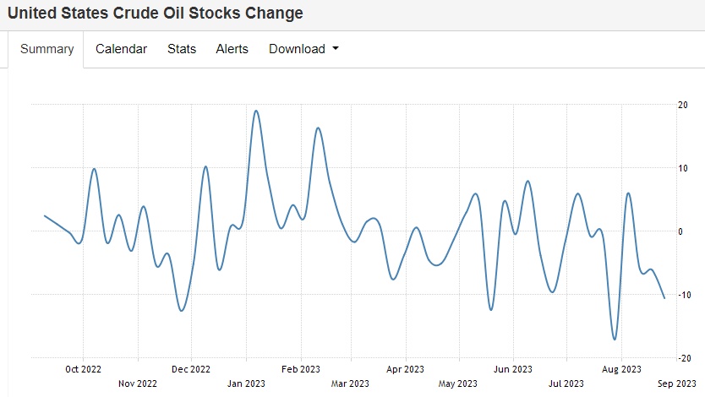Click the final data point at the line's right end
The image size is (705, 397).
pos(664,298)
